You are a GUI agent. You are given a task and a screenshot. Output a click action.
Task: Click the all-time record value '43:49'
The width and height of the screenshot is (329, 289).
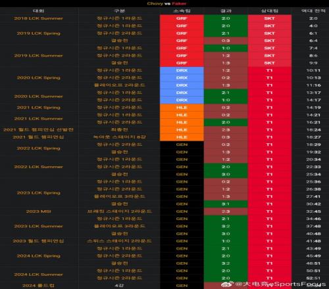click(313, 248)
